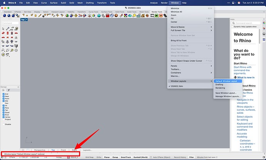Open the Apple menu
This screenshot has height=160, width=266.
[4, 3]
